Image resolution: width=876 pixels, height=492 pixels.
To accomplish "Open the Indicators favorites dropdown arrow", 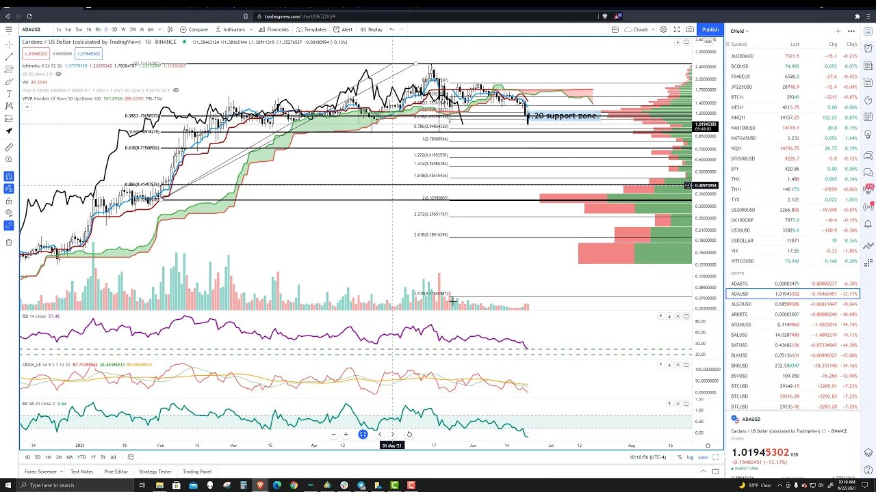I will click(x=251, y=29).
